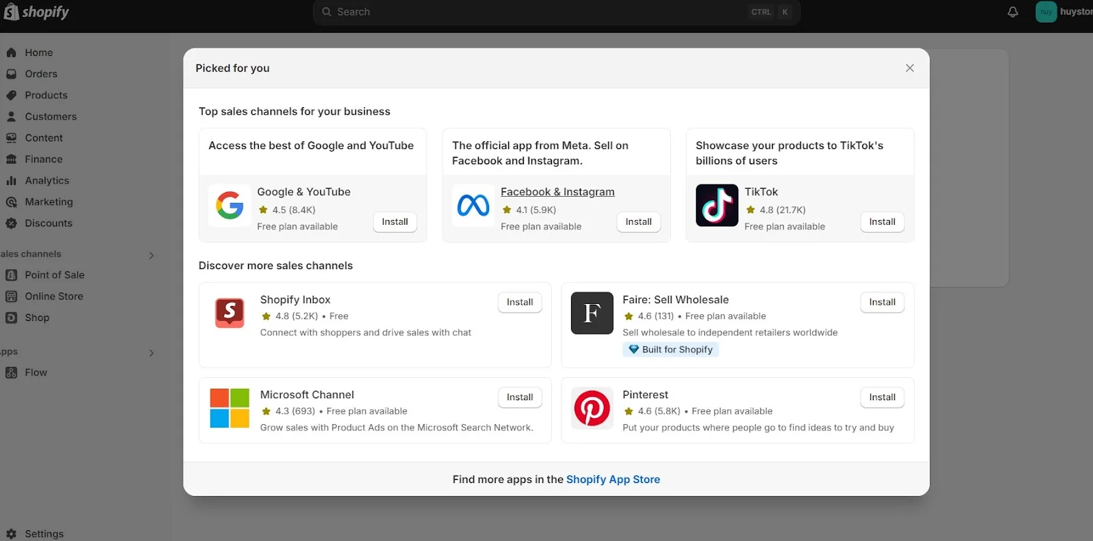
Task: Open the notifications bell
Action: [1013, 12]
